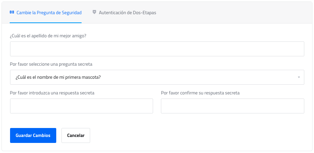Switch to Autenticación de Dos-Etapas tab
Viewport: 314px width, 153px height.
(x=127, y=12)
